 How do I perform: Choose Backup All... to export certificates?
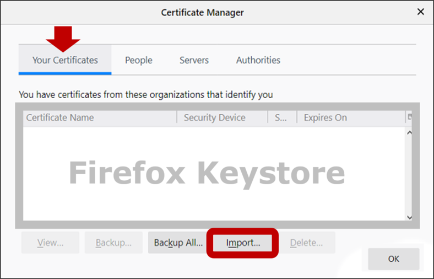click(178, 243)
